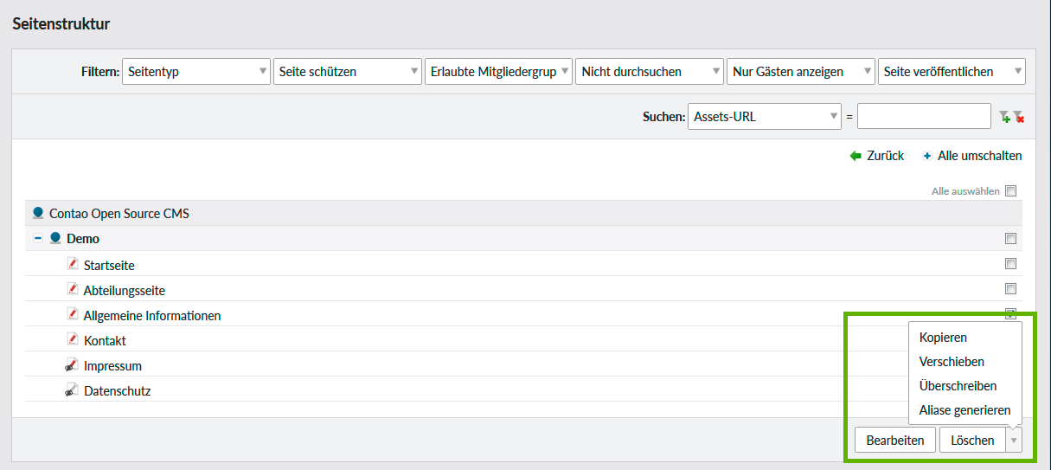Screen dimensions: 1051x470
Task: Click the Zurück link
Action: click(877, 156)
